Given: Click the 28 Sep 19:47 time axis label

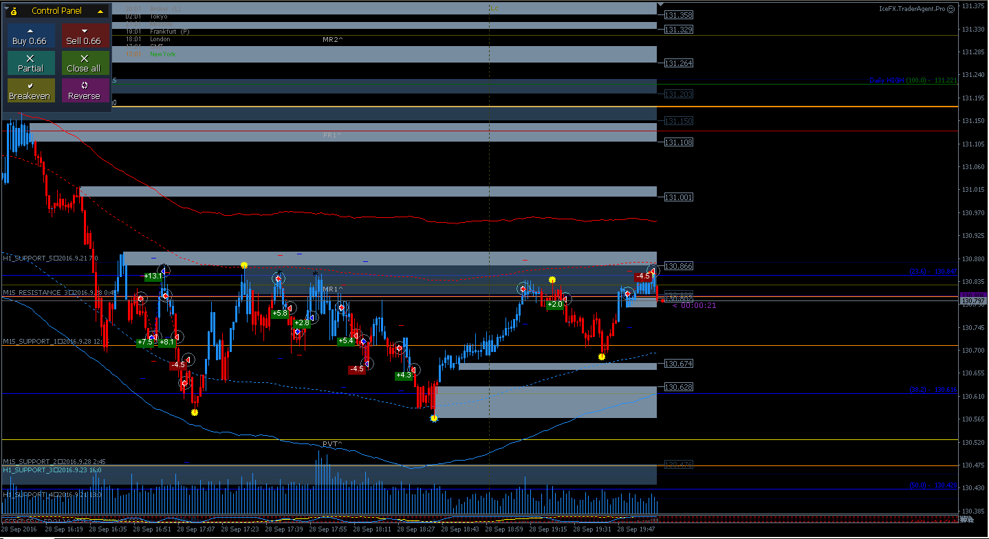Looking at the screenshot, I should [636, 530].
